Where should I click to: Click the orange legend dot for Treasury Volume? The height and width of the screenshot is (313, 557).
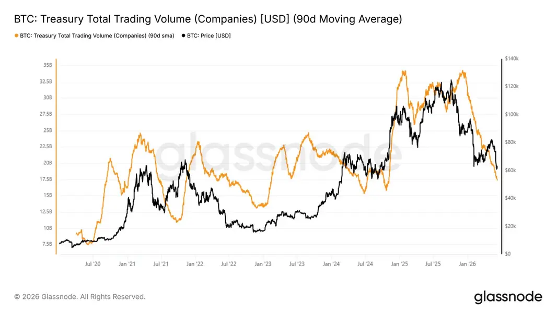point(16,36)
